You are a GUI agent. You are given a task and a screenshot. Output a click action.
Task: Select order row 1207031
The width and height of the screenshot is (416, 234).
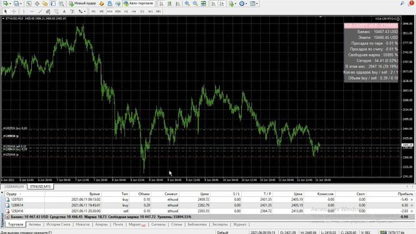point(209,200)
